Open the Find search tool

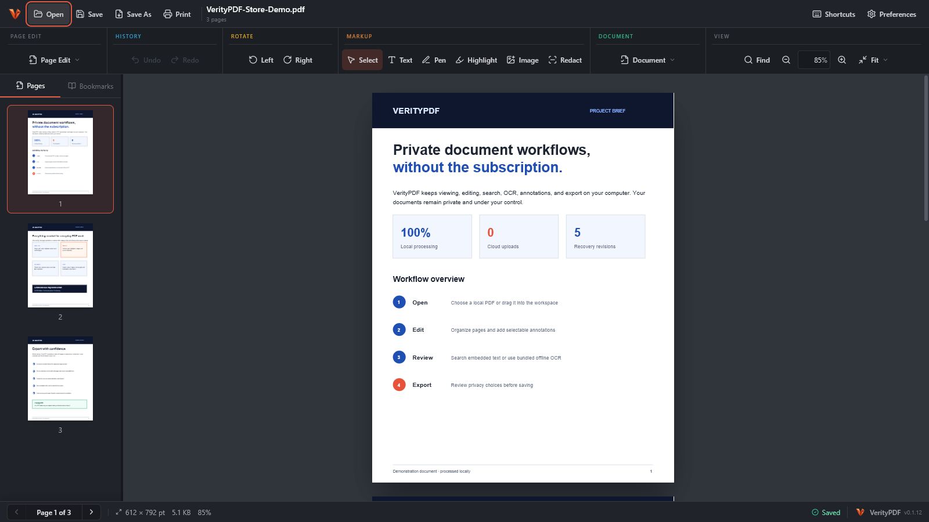click(757, 60)
